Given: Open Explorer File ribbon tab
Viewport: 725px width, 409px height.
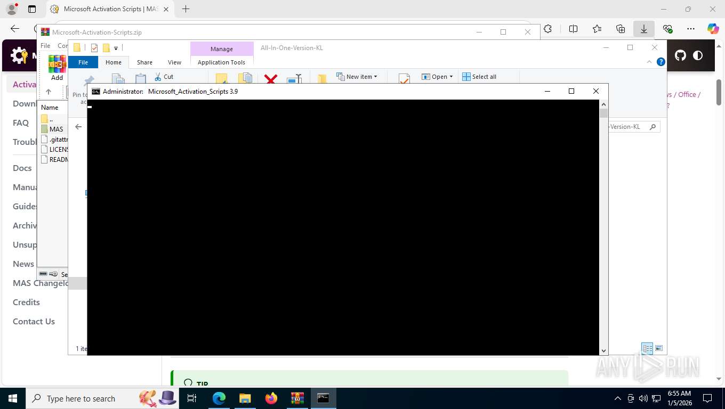Looking at the screenshot, I should [x=83, y=62].
